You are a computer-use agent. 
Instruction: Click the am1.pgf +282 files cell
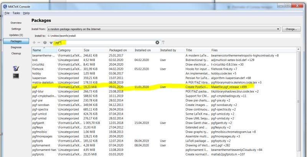pos(220,145)
